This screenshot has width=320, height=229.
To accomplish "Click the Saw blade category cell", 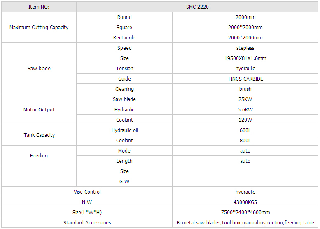I will point(39,69).
